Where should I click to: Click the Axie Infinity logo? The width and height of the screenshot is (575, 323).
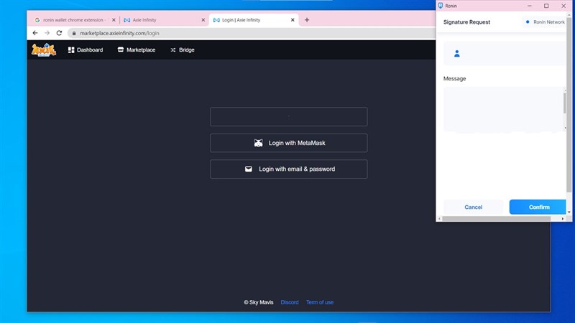click(x=44, y=50)
